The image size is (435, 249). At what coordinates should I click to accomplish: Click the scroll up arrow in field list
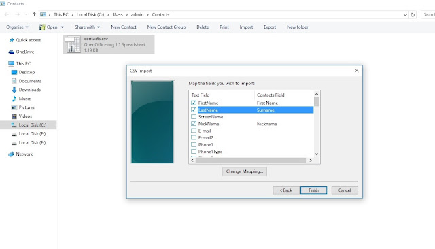(317, 94)
